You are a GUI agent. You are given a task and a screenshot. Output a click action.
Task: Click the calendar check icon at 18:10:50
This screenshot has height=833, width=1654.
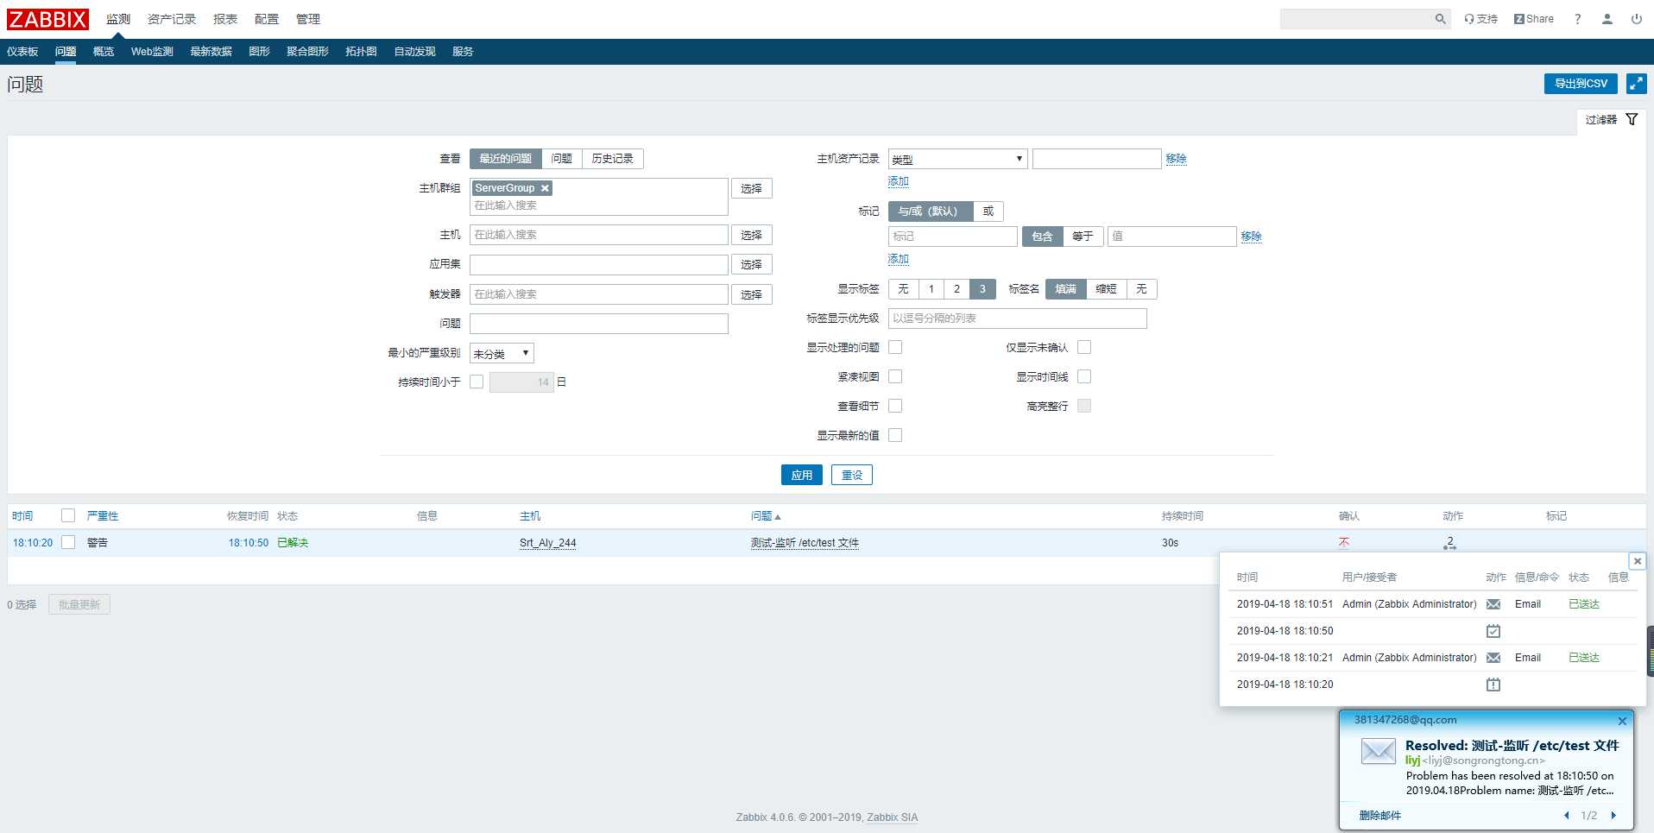(1493, 631)
